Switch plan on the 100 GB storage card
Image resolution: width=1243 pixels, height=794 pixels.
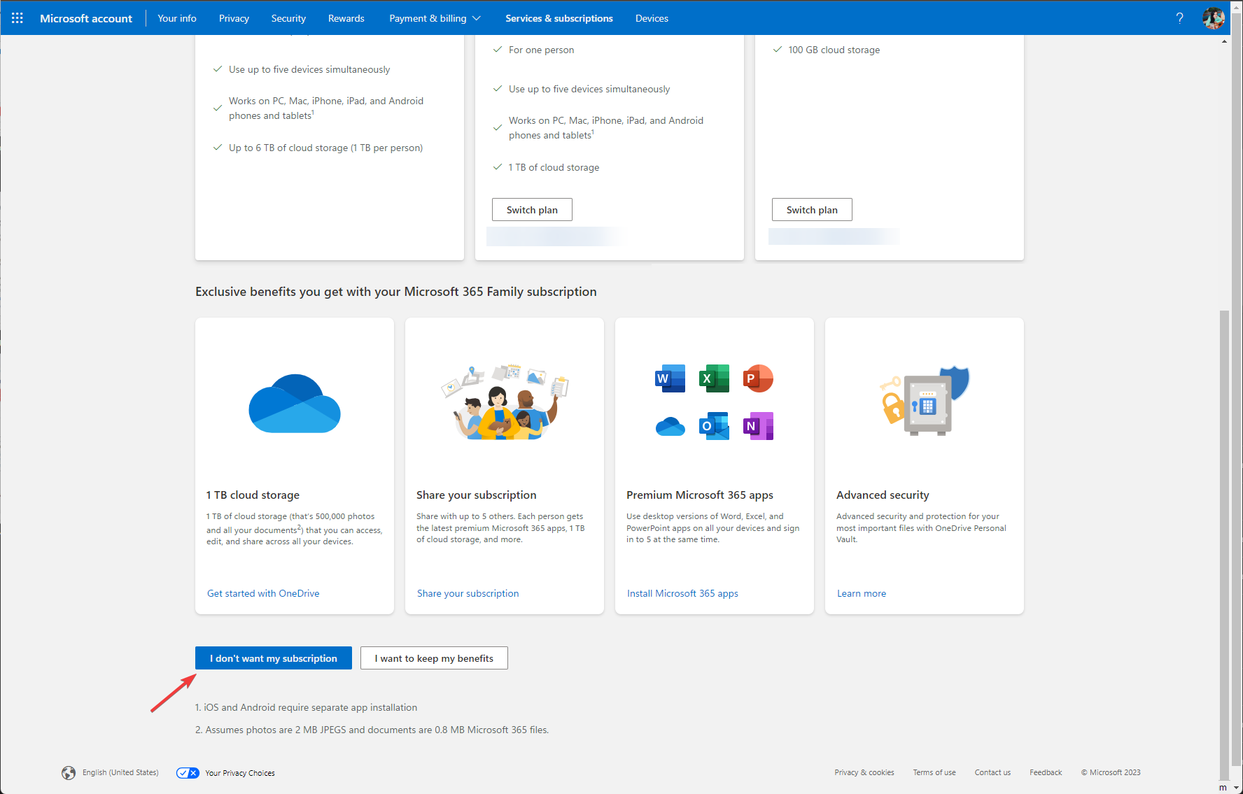(x=812, y=210)
